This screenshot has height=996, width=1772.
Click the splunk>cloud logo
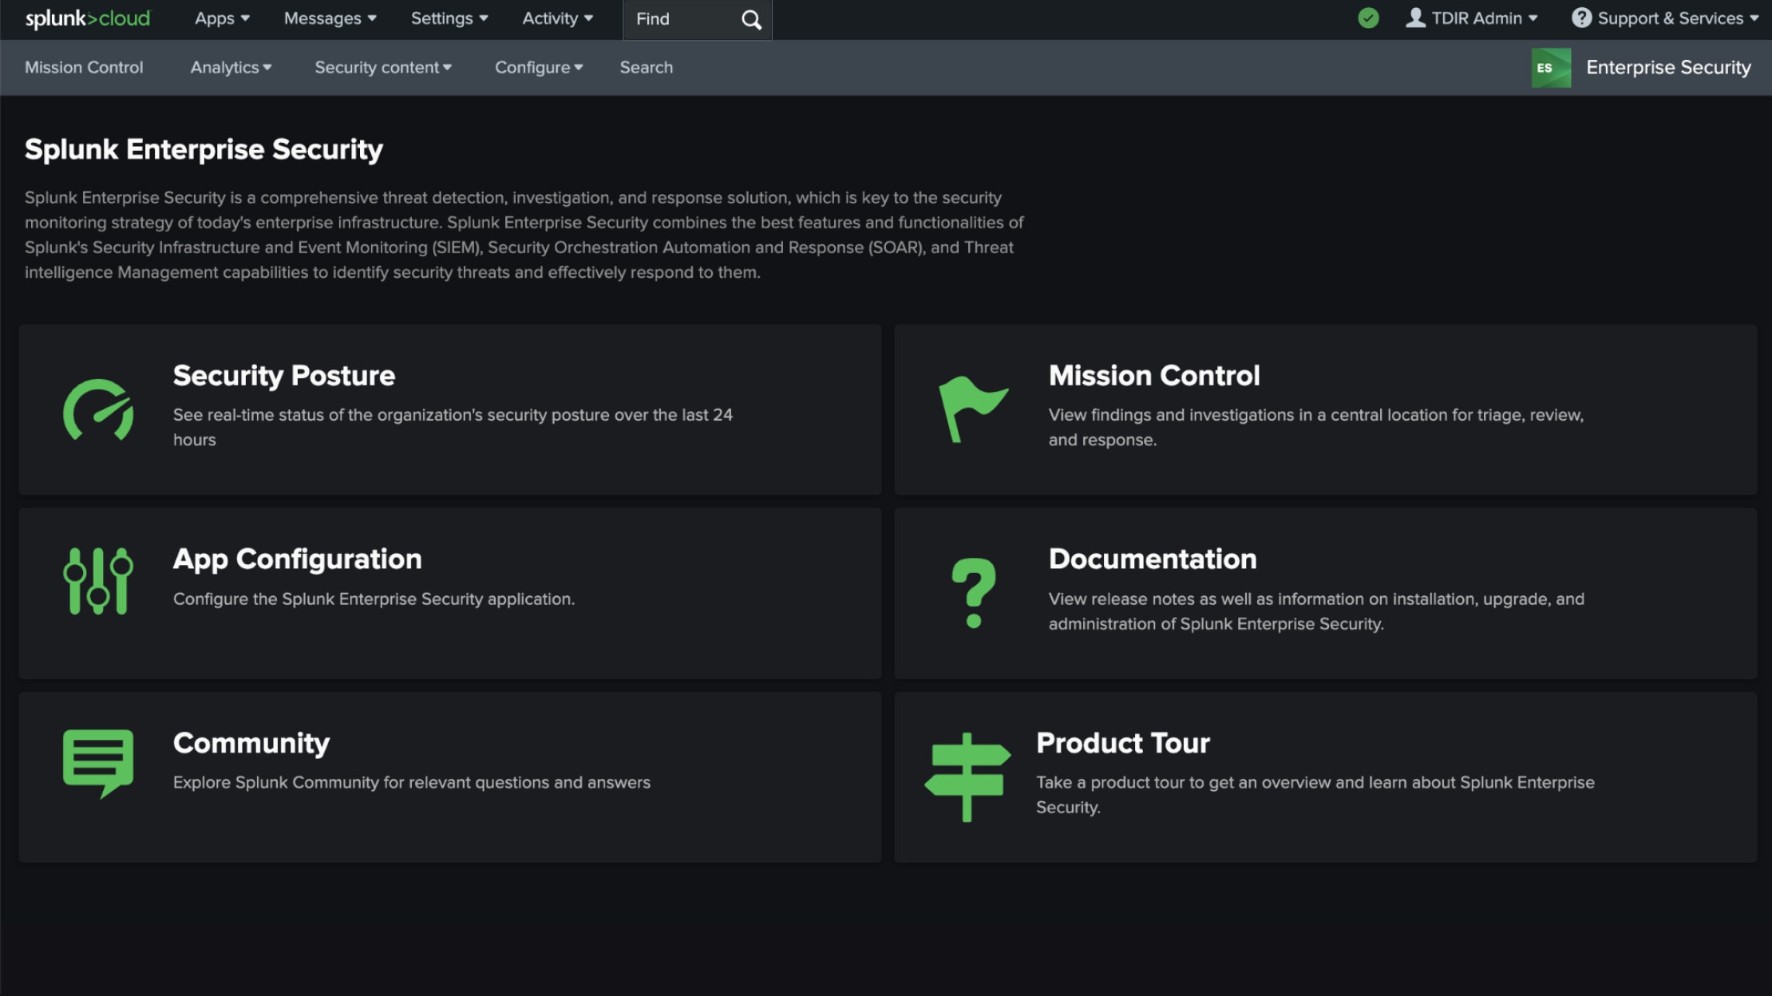click(87, 18)
